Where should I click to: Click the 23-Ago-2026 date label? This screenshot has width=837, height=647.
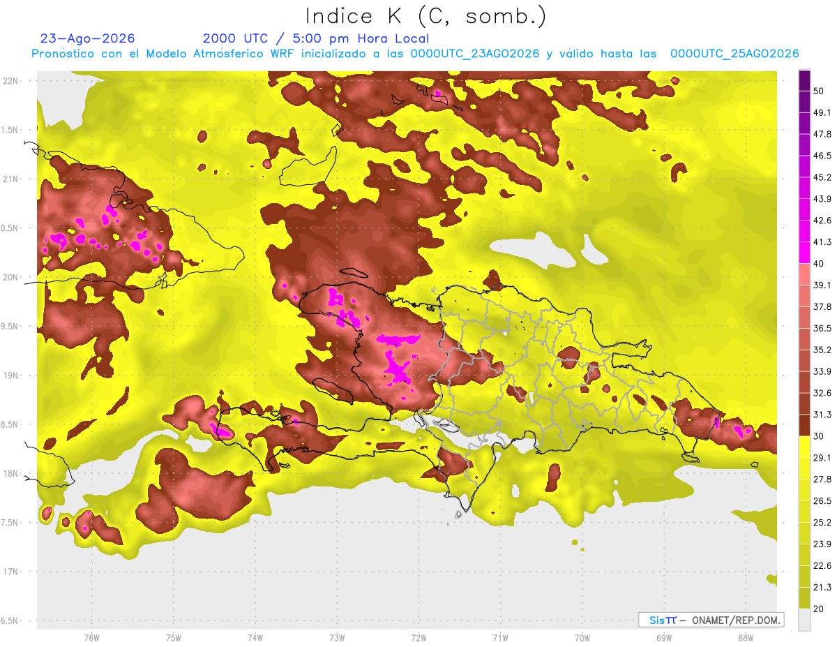click(x=88, y=38)
